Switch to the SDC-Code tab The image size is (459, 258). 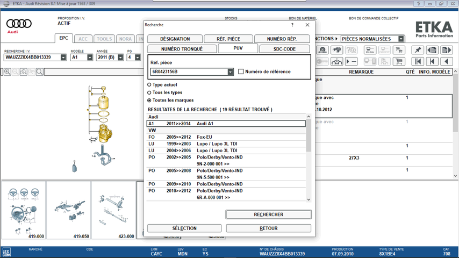pyautogui.click(x=284, y=49)
